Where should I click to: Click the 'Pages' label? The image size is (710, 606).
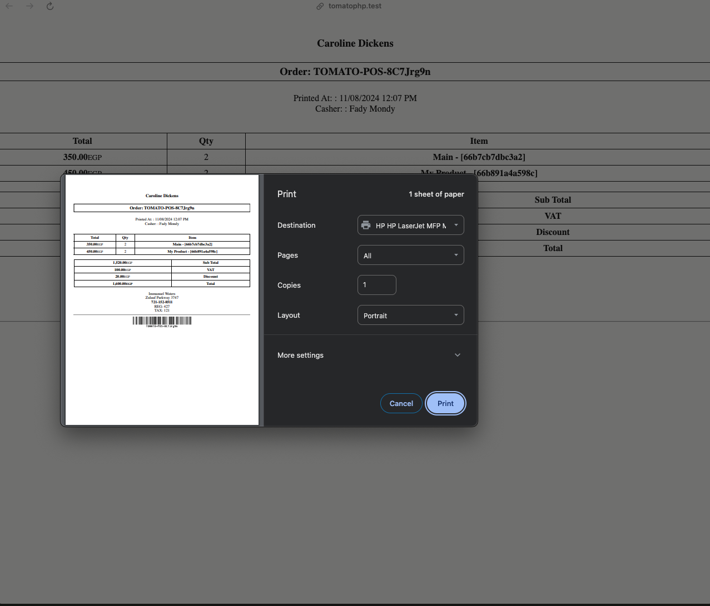(287, 255)
